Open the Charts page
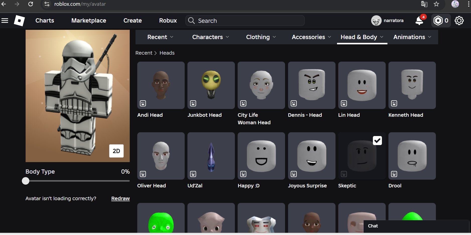The height and width of the screenshot is (235, 471). pyautogui.click(x=45, y=21)
